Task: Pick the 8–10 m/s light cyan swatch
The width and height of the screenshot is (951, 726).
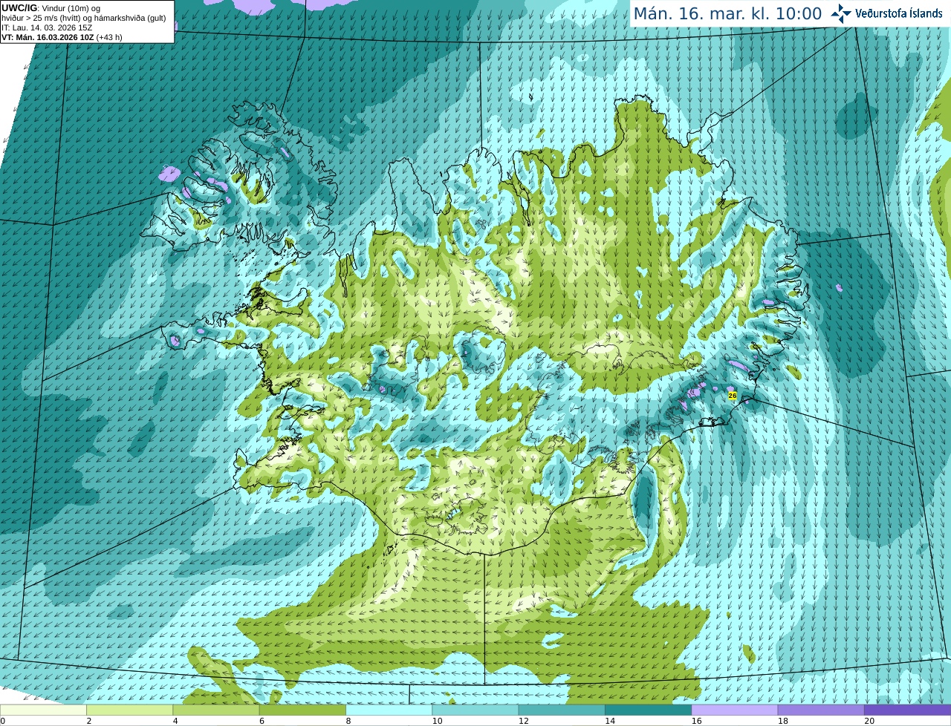Action: click(x=389, y=710)
